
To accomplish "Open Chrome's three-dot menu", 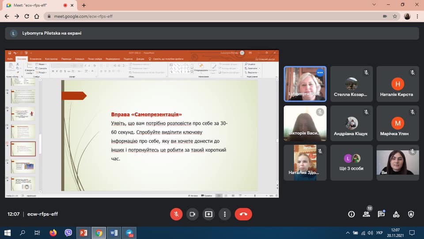I will coord(418,16).
